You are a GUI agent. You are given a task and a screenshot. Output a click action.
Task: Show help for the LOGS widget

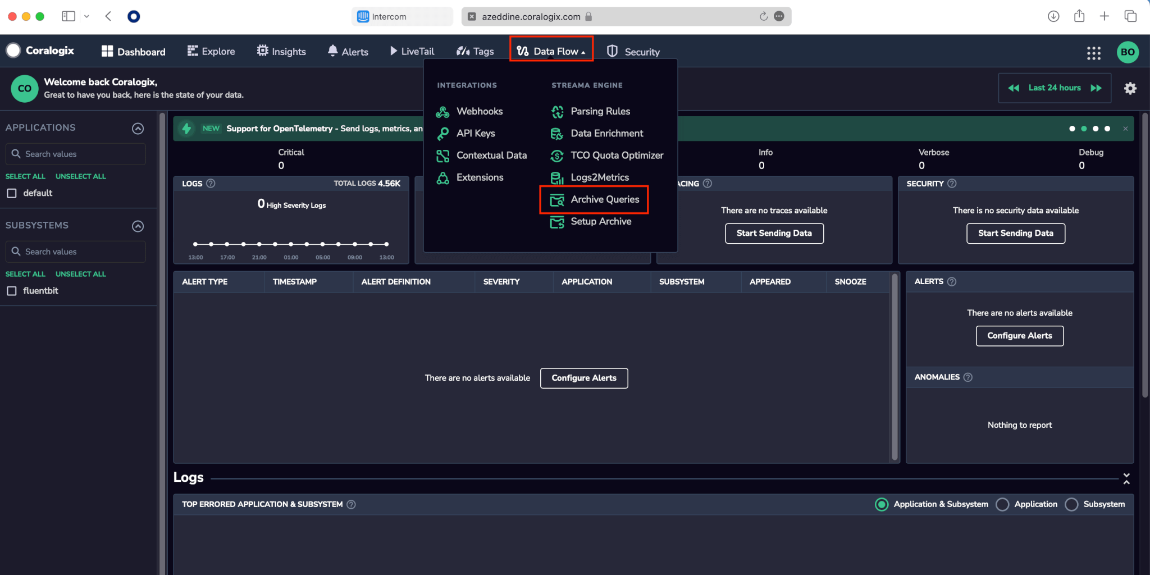coord(211,184)
